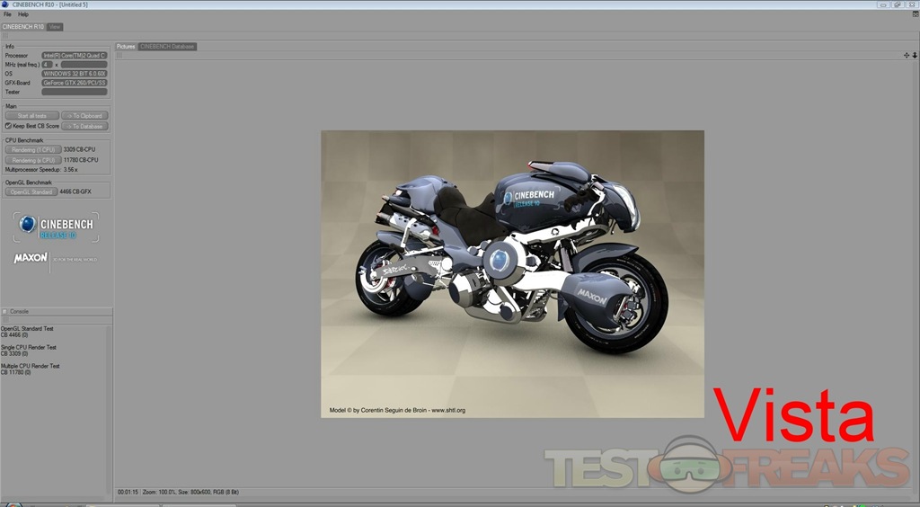Switch to the CINEBENCH Database tab

pos(167,46)
